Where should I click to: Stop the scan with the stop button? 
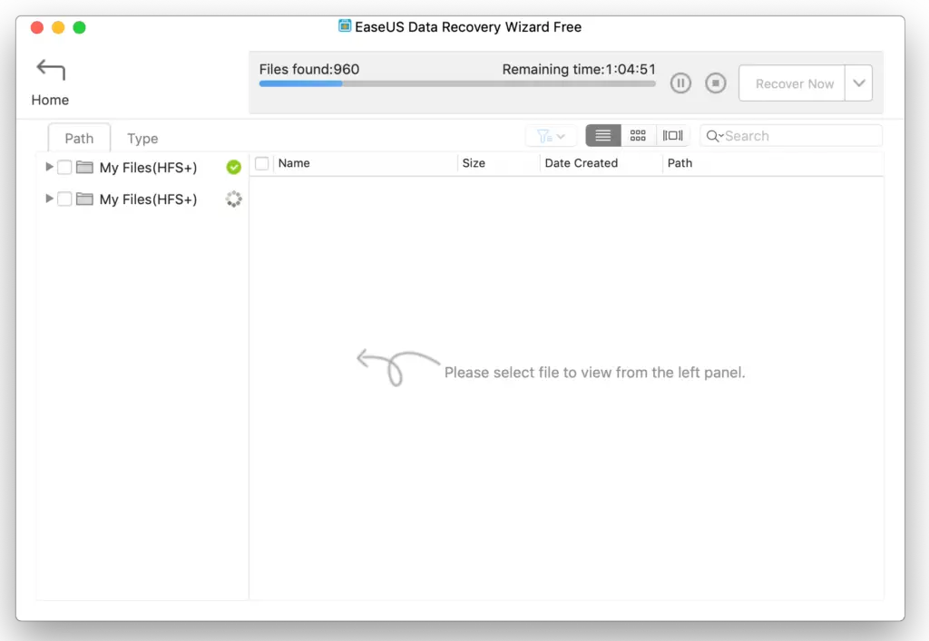click(715, 83)
